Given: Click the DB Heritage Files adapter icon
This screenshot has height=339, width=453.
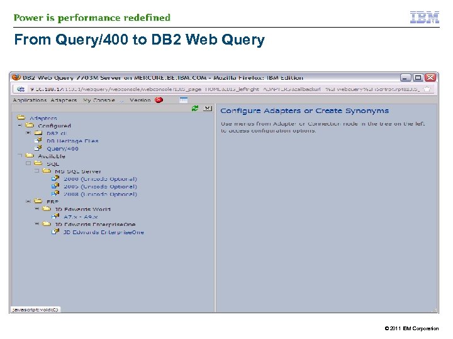Looking at the screenshot, I should (x=38, y=141).
